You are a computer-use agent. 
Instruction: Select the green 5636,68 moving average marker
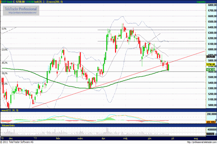(211, 69)
